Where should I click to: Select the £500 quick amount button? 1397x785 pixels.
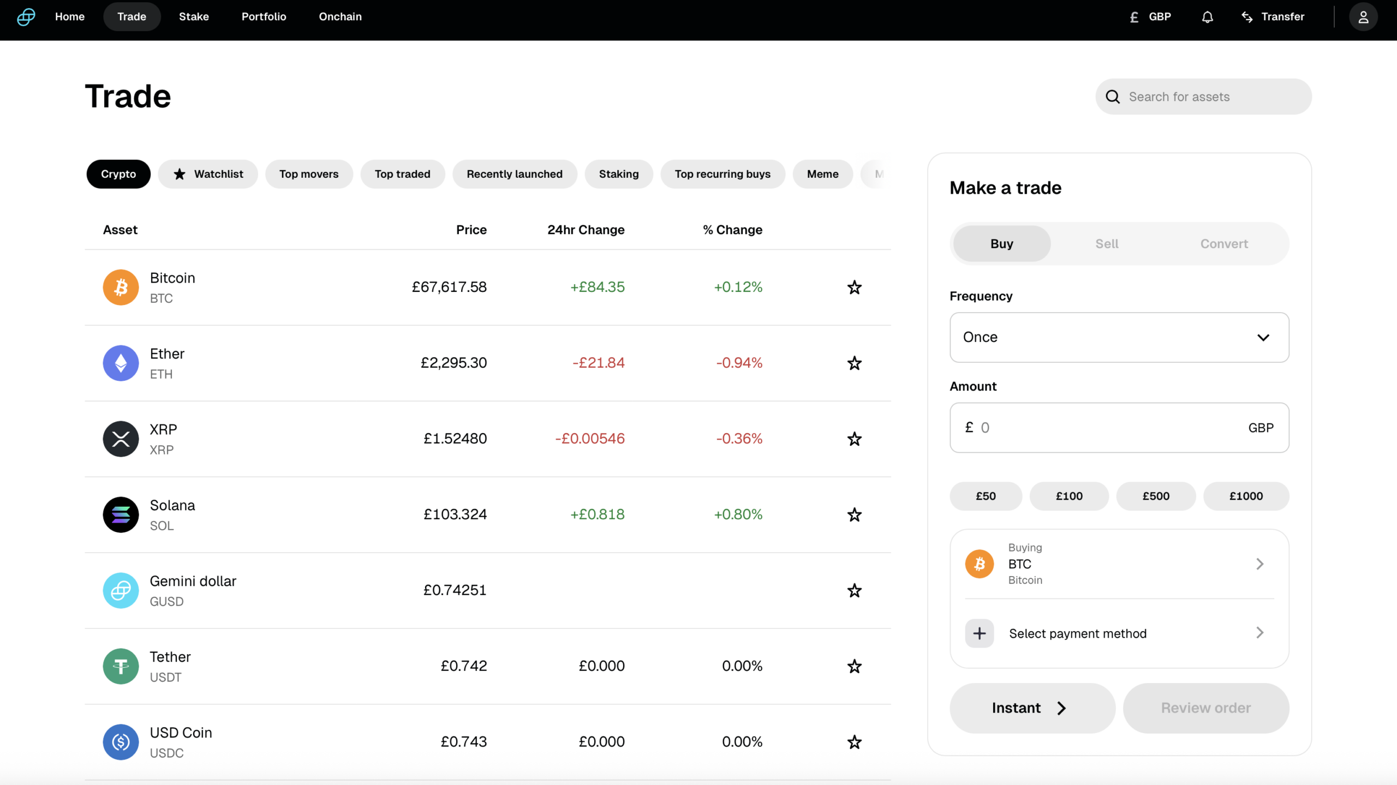click(x=1156, y=496)
